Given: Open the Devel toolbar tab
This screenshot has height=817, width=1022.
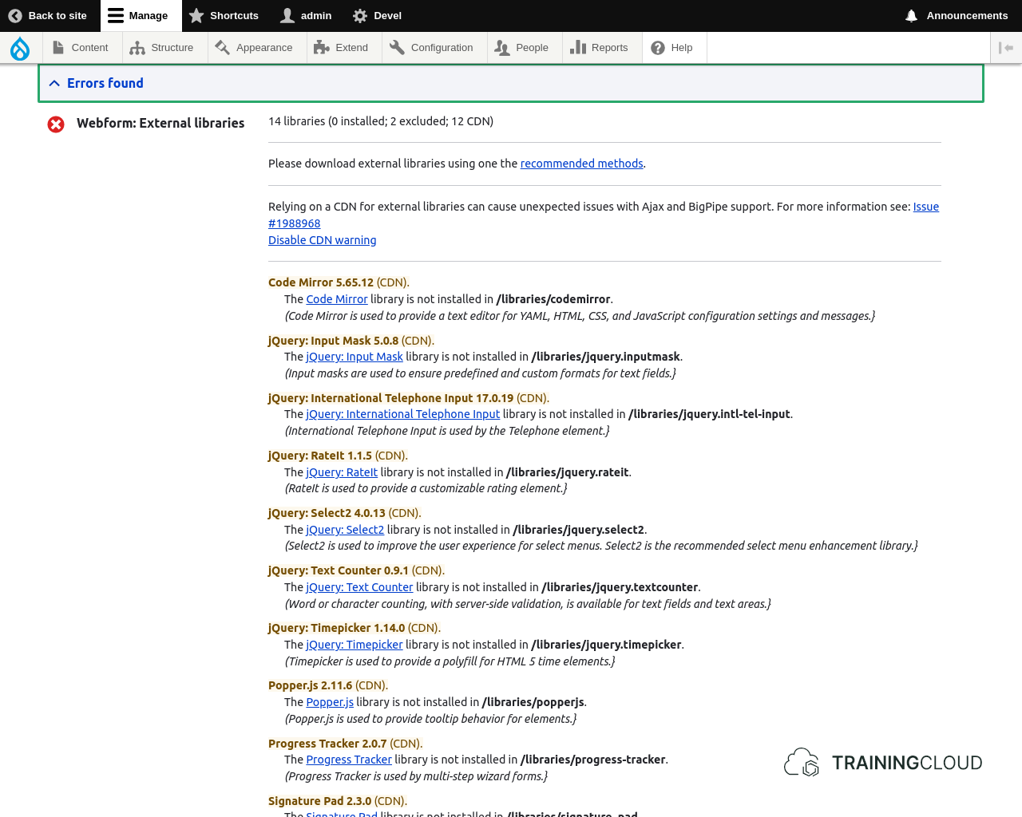Looking at the screenshot, I should click(x=378, y=16).
